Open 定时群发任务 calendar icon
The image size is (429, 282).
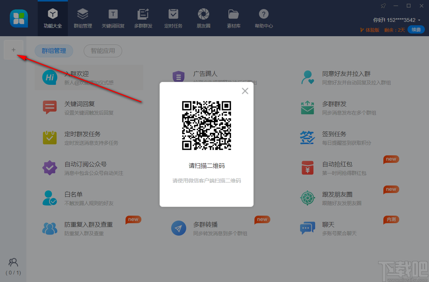pyautogui.click(x=50, y=138)
